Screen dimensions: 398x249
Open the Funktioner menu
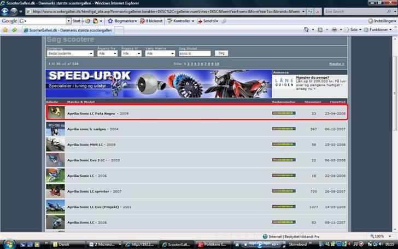tap(379, 30)
